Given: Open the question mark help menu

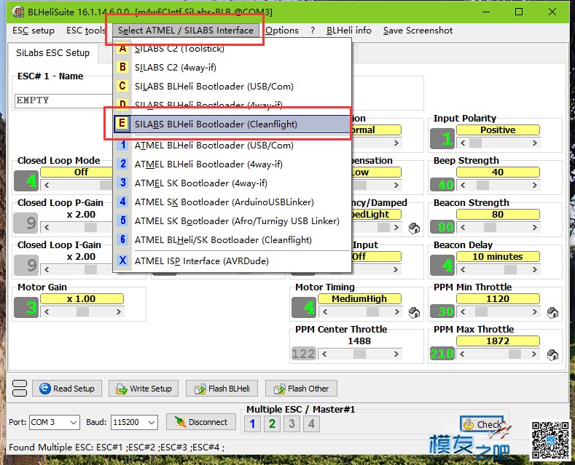Looking at the screenshot, I should tap(313, 31).
